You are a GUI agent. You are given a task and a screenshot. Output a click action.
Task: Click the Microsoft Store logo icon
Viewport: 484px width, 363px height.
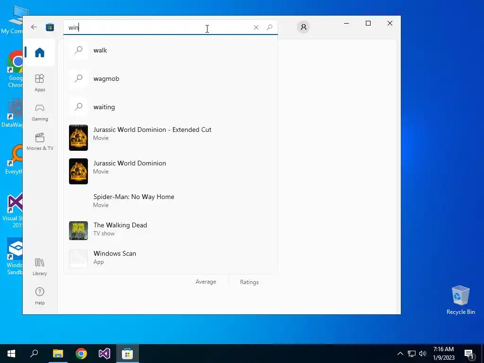pyautogui.click(x=50, y=27)
